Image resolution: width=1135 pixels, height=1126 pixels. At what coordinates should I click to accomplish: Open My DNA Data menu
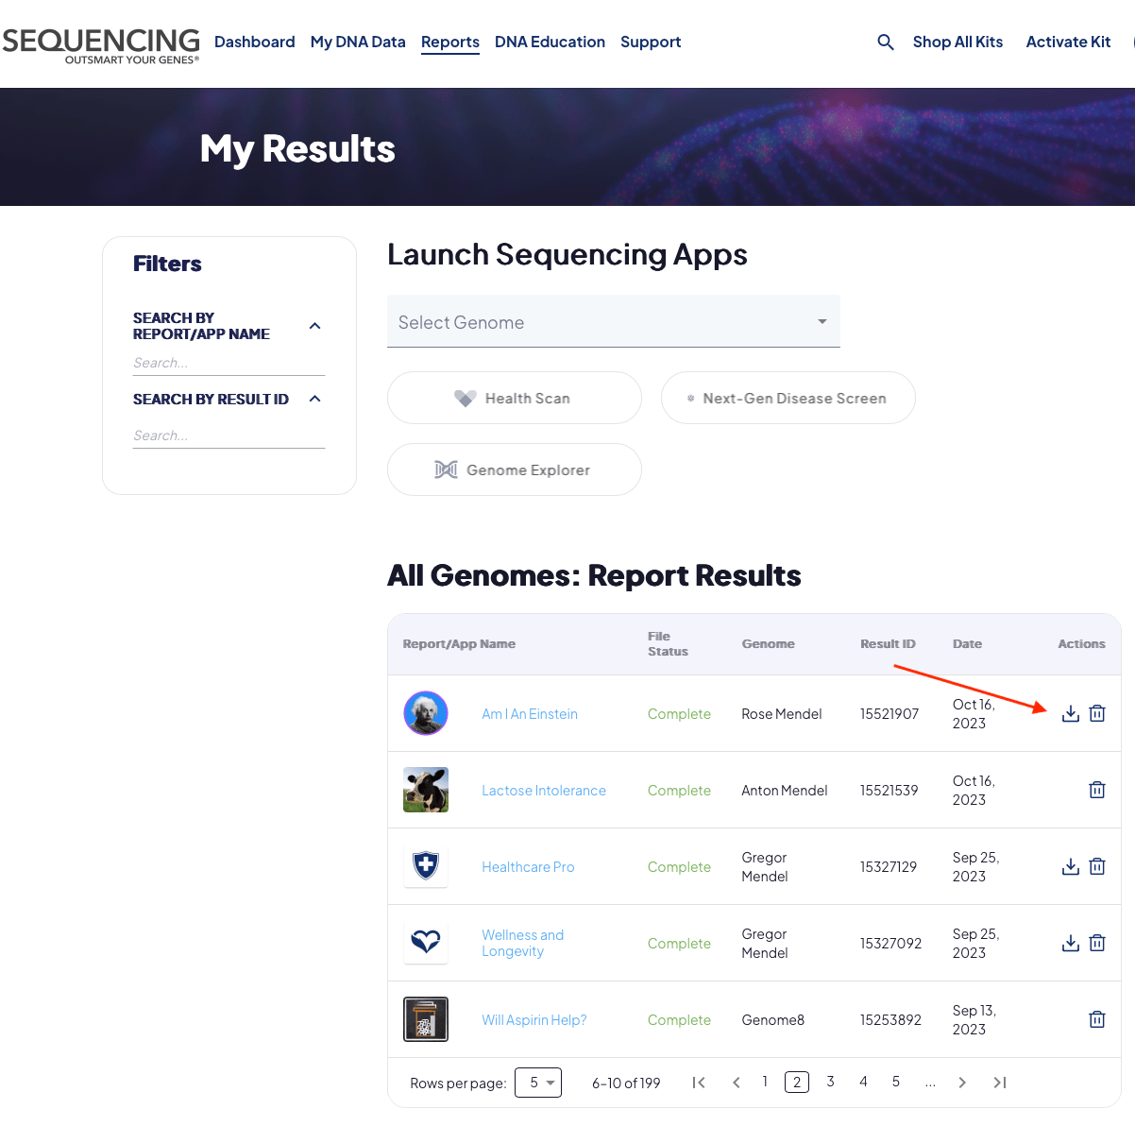click(358, 42)
